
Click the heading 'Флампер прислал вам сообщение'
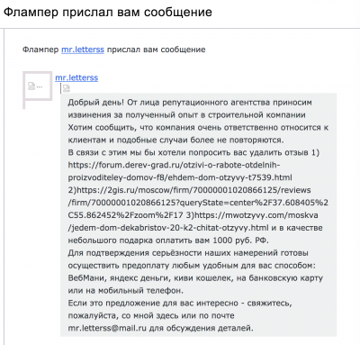(108, 13)
